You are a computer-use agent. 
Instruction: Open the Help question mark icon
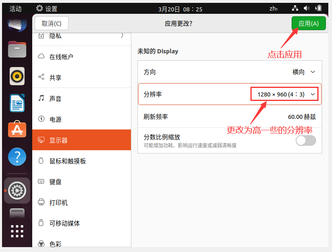17,157
